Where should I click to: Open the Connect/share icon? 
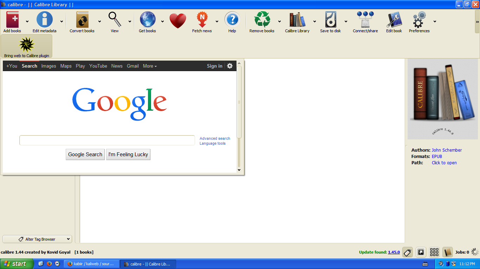tap(365, 20)
